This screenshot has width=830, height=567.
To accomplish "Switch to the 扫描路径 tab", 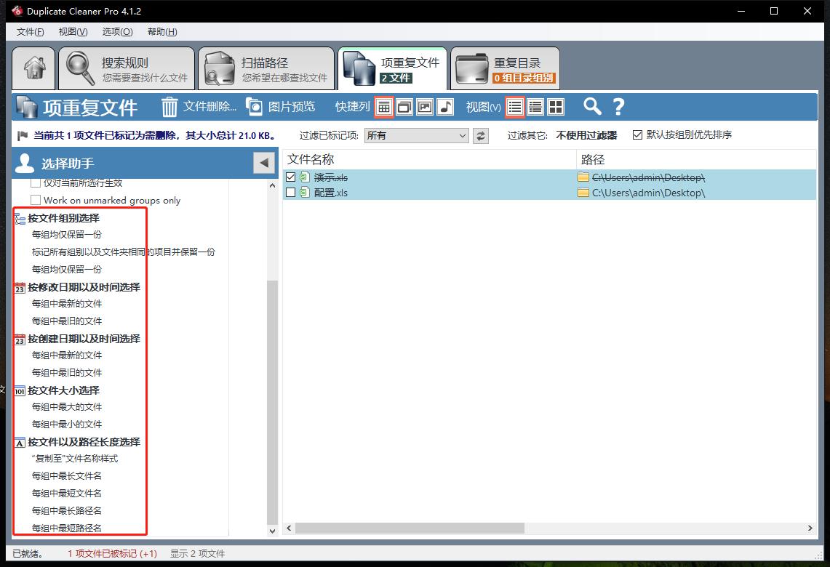I will point(266,68).
